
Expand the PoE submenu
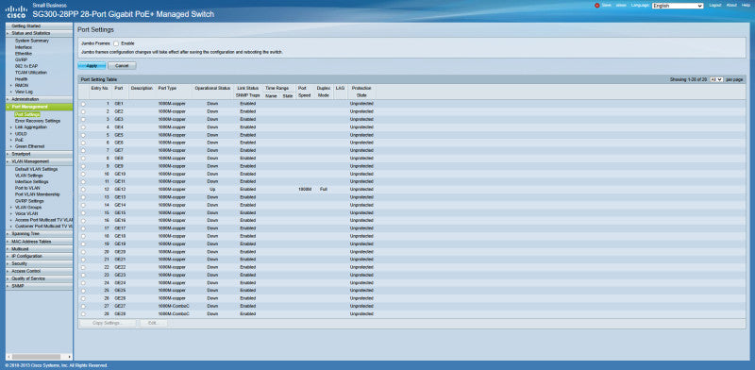[19, 140]
